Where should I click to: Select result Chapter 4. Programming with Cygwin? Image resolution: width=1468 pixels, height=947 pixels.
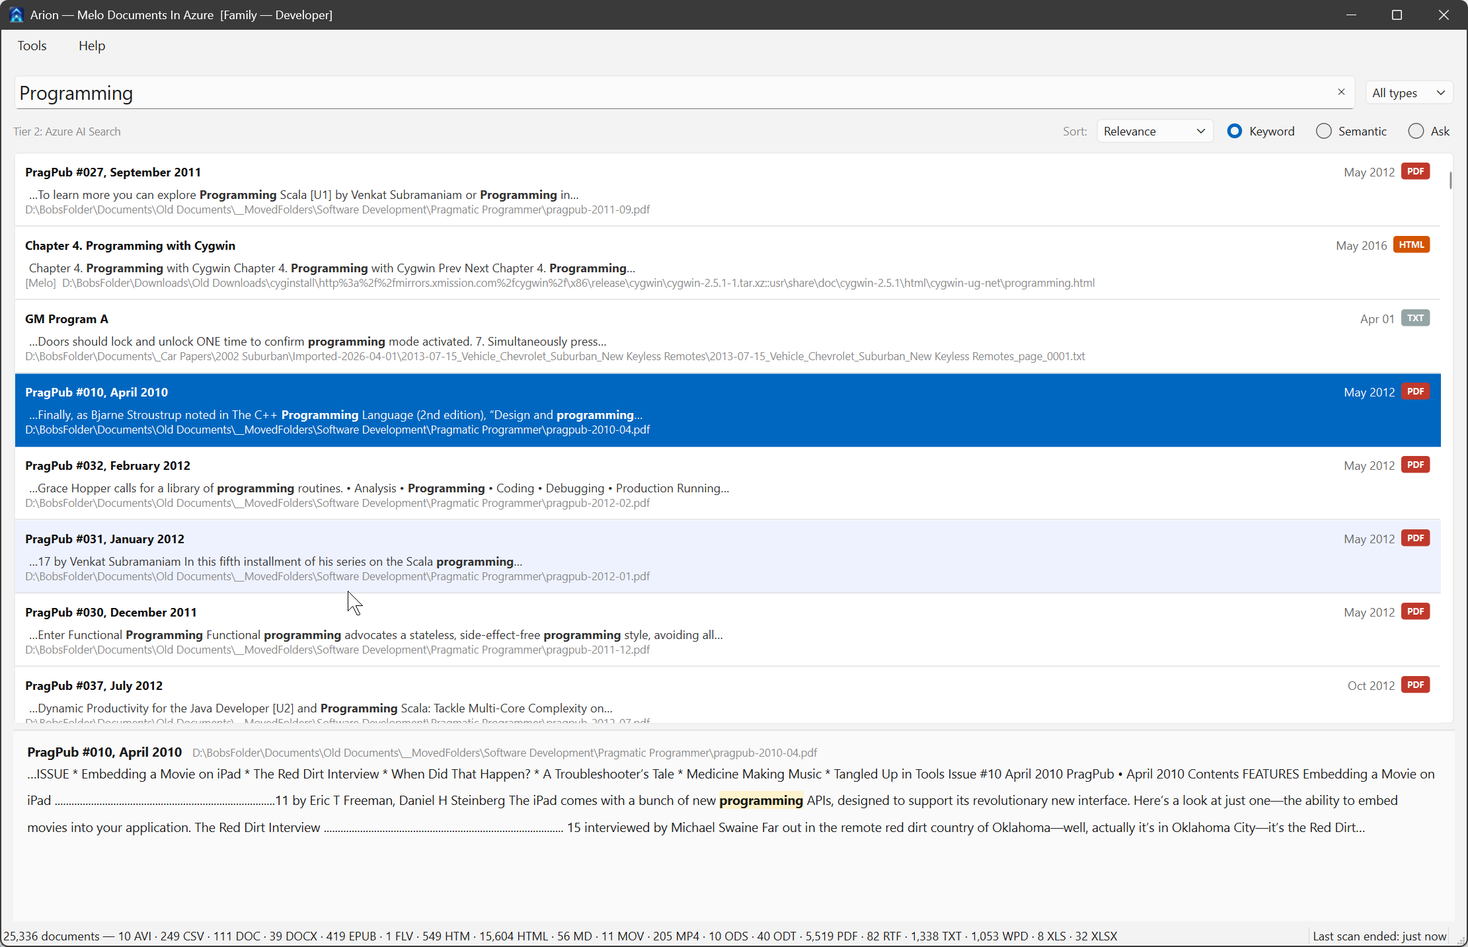coord(727,263)
